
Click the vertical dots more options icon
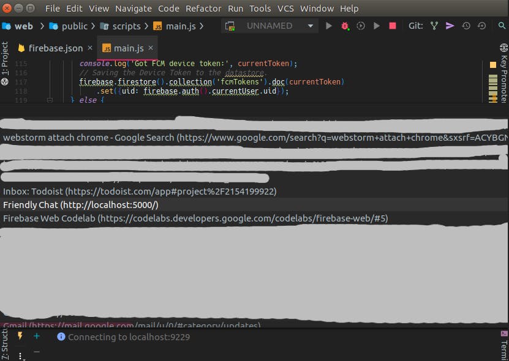(20, 356)
